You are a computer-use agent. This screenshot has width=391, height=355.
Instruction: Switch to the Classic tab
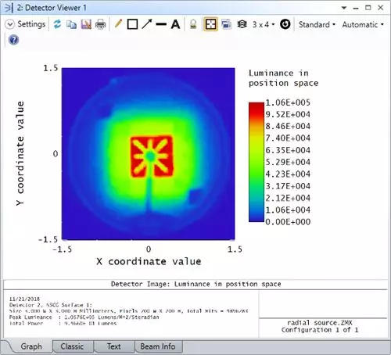click(72, 346)
